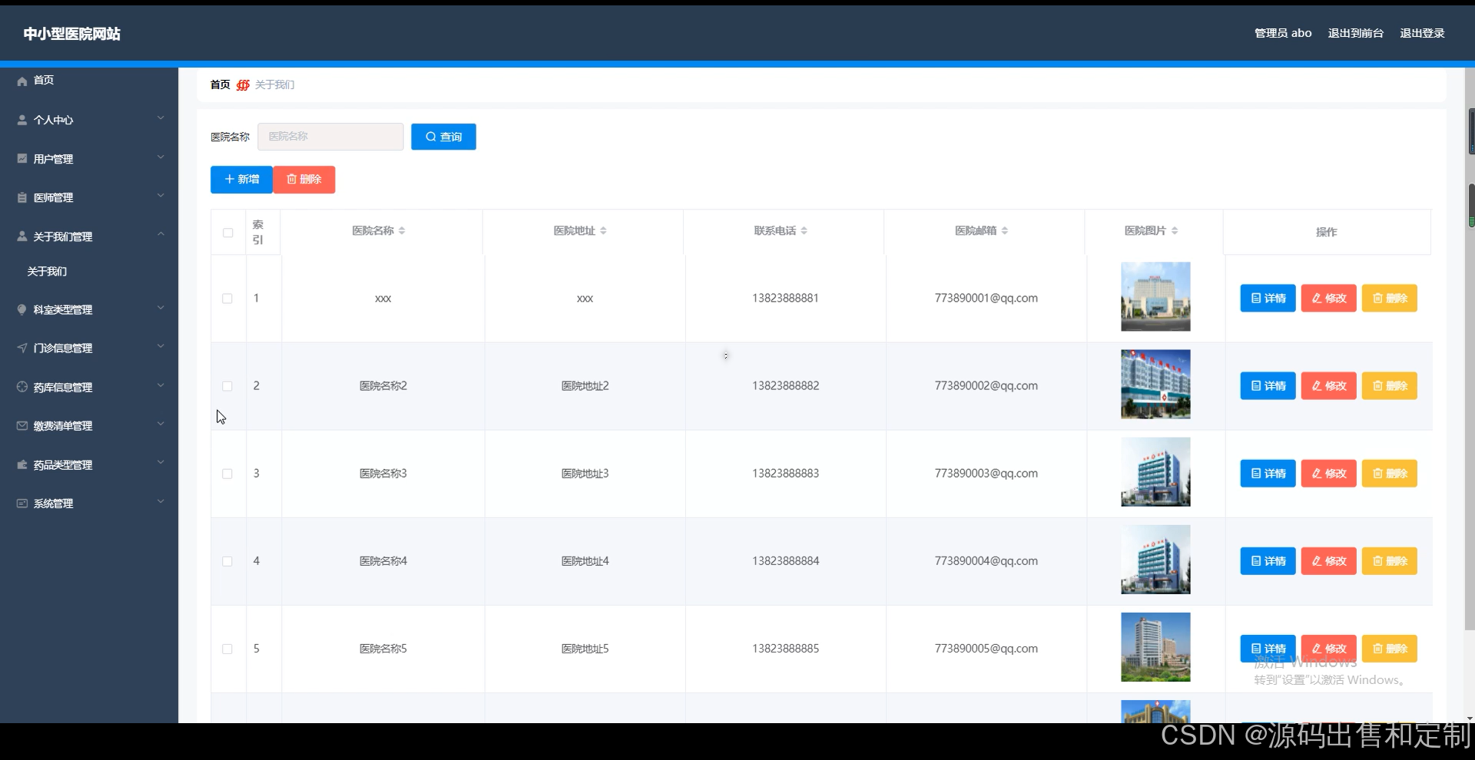
Task: Sort by 医院邮箱 column arrows
Action: coord(1005,230)
